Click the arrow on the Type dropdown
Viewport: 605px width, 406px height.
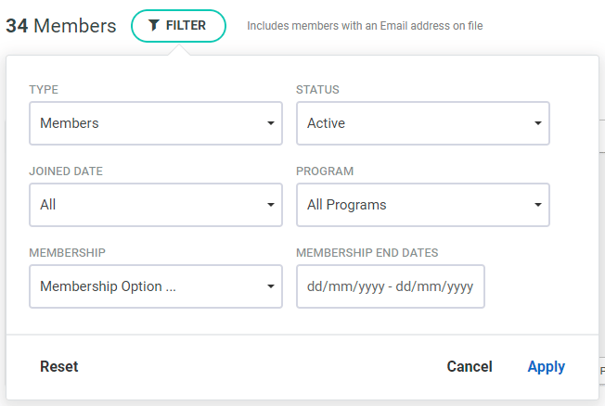click(x=270, y=123)
